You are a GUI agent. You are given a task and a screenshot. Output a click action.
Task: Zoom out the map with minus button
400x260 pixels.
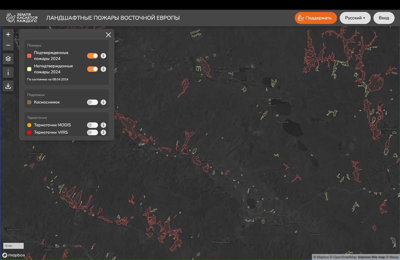8,45
